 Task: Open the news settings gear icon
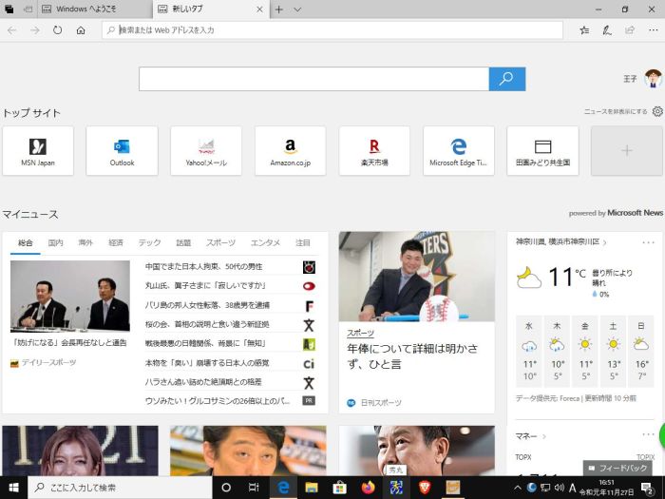tap(657, 111)
